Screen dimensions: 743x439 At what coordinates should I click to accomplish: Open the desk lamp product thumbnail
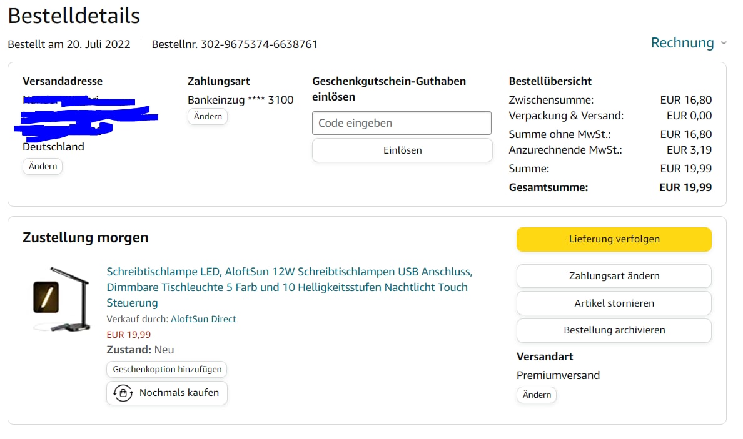click(61, 298)
